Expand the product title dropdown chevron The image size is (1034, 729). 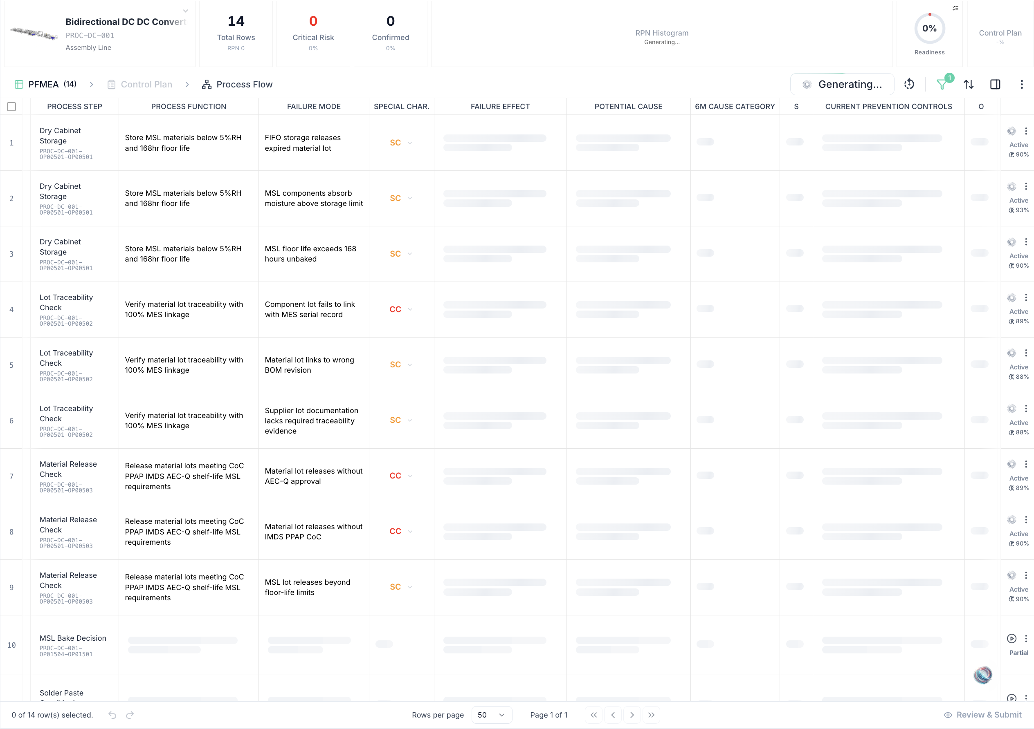tap(186, 11)
